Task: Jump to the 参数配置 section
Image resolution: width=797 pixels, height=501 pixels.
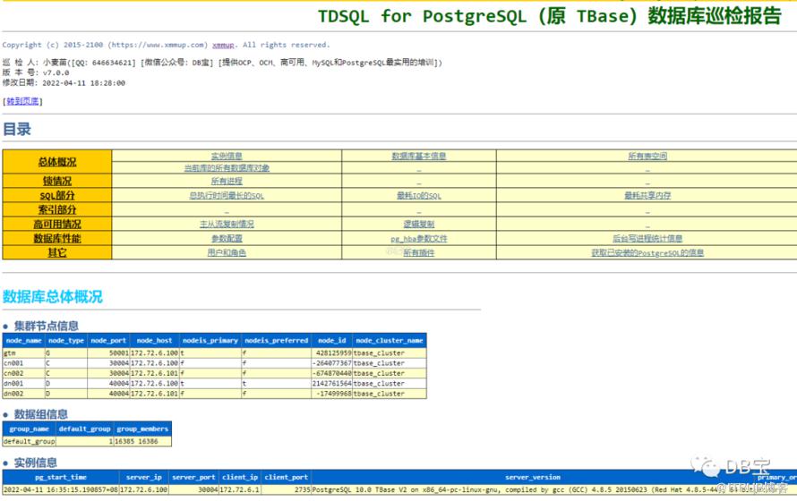Action: tap(227, 239)
